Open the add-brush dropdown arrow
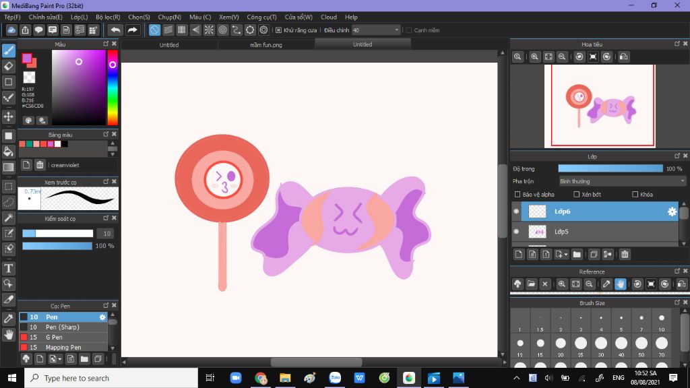Image resolution: width=690 pixels, height=388 pixels. point(60,359)
